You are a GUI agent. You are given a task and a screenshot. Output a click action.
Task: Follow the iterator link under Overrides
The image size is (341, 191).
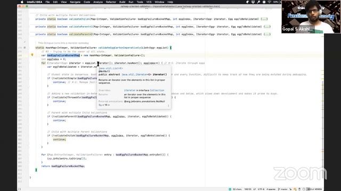[x=129, y=90]
